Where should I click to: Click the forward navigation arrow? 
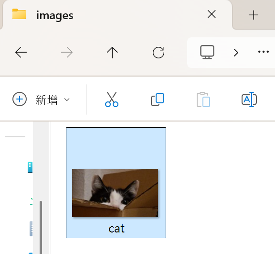(67, 52)
